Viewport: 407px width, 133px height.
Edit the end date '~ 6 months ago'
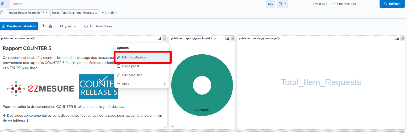click(x=345, y=4)
